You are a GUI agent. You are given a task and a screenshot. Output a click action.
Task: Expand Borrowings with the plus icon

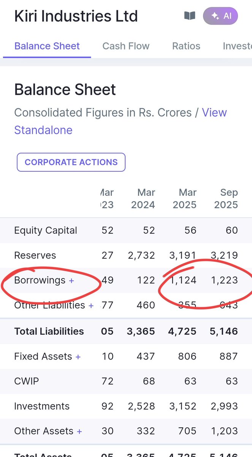(71, 281)
